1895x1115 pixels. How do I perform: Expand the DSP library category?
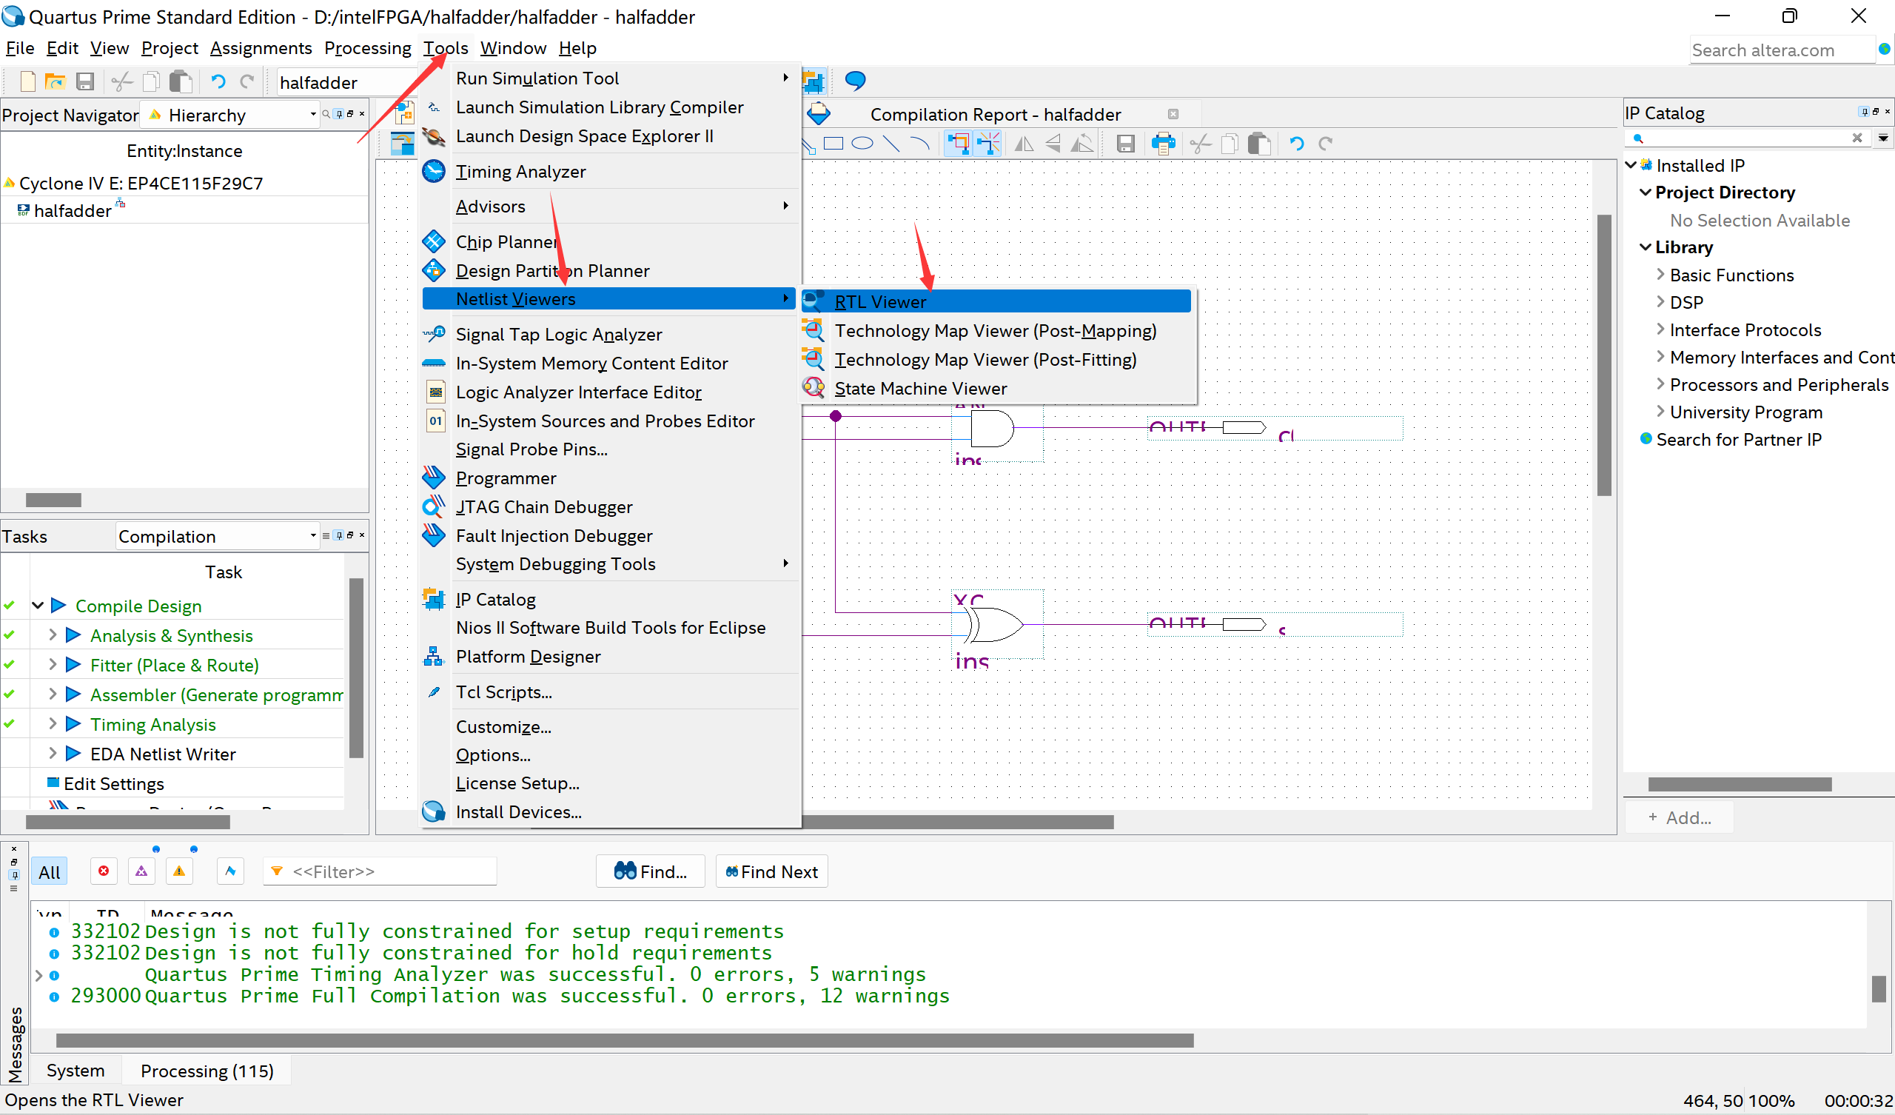(1660, 301)
